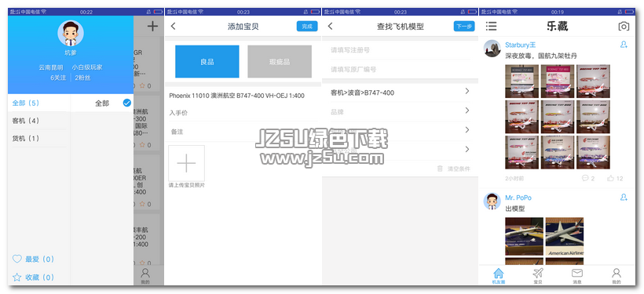Toggle the 全部 checkmark
The width and height of the screenshot is (644, 294).
click(127, 103)
